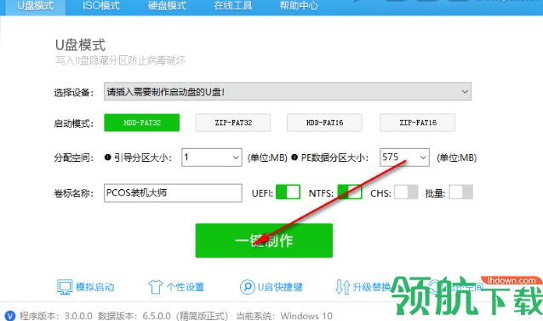Screen dimensions: 543x321
Task: Toggle the NTFS switch
Action: point(350,192)
